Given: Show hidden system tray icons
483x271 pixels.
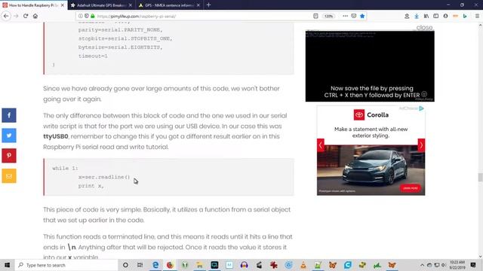Looking at the screenshot, I should coord(422,265).
